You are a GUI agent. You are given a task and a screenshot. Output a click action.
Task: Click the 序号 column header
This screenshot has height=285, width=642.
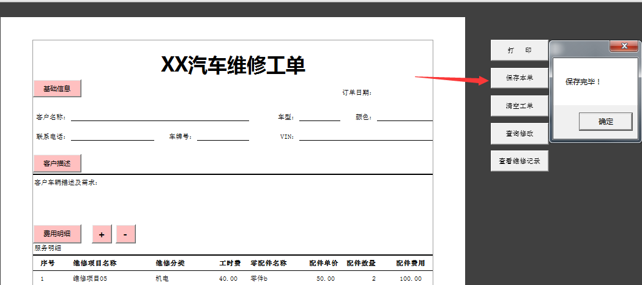pos(48,263)
